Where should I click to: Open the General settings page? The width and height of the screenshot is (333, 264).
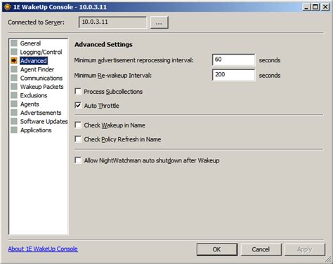pos(30,43)
